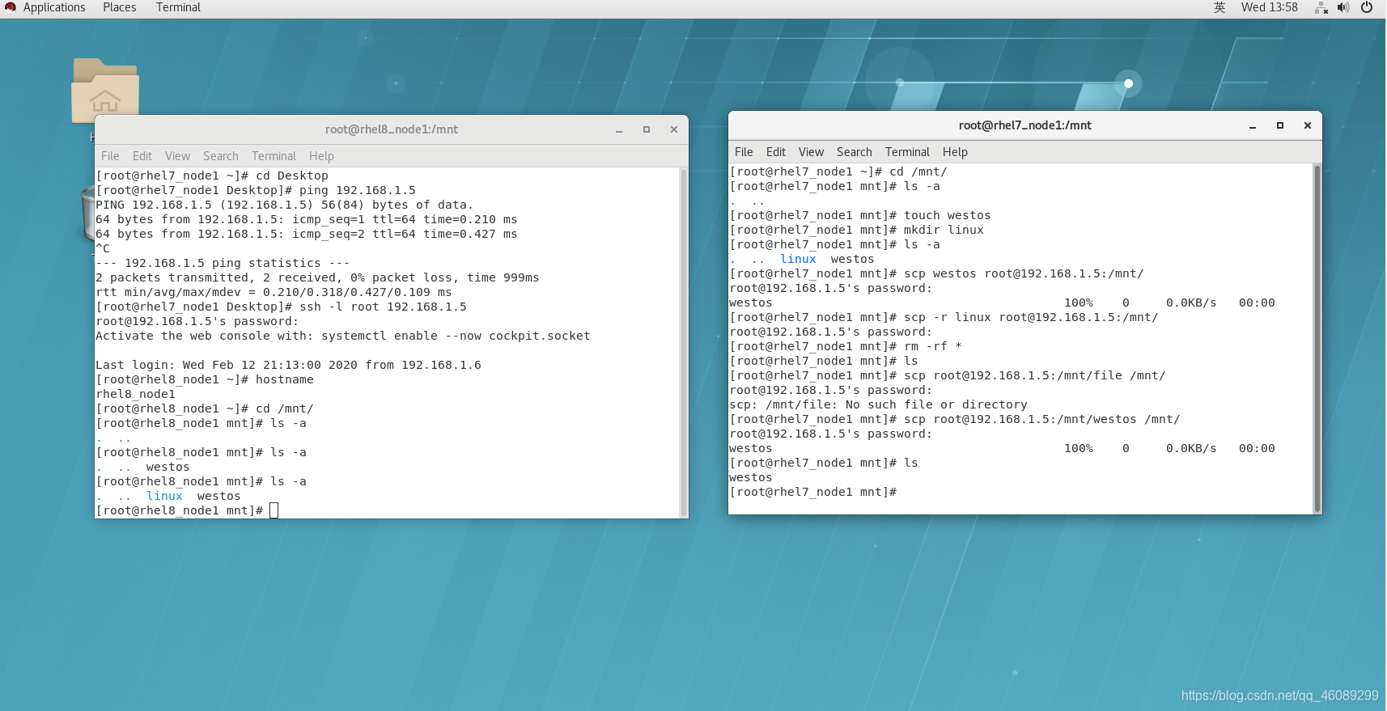Click the rhel8_node1:/mnt window title bar
Screen dimensions: 1387x711
pos(392,129)
